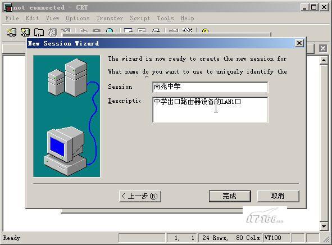This screenshot has height=245, width=332.
Task: Open the Script menu
Action: coord(140,19)
